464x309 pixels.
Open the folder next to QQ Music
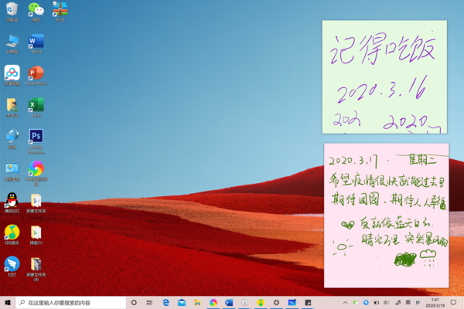(x=36, y=235)
